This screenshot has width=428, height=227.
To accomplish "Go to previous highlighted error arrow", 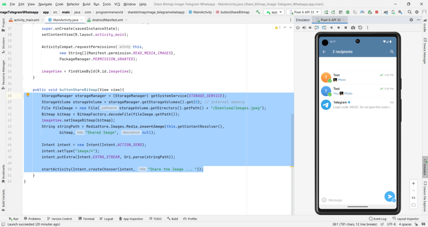I will [285, 28].
